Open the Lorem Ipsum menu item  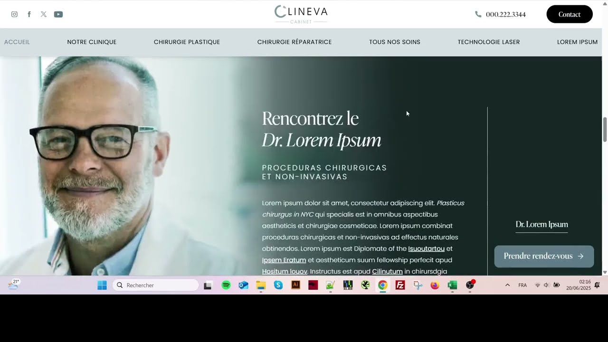(577, 42)
